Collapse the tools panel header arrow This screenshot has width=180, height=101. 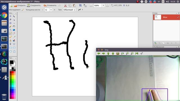coord(16,13)
